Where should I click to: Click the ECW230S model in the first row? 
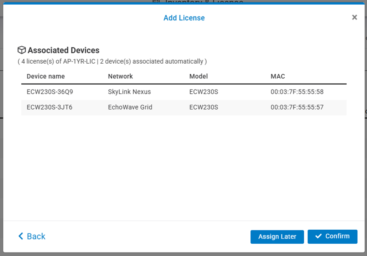pyautogui.click(x=204, y=92)
